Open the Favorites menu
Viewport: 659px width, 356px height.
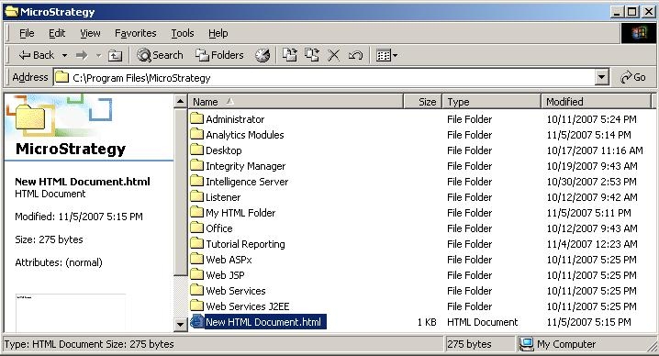click(135, 33)
